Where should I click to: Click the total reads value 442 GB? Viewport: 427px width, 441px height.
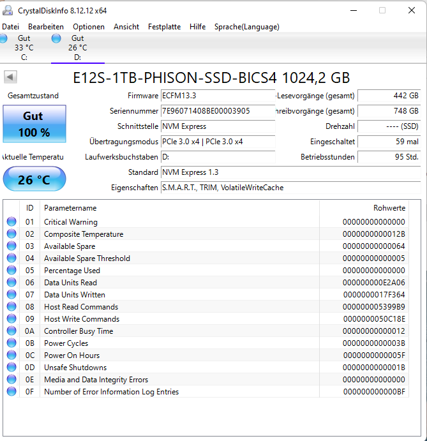click(389, 96)
